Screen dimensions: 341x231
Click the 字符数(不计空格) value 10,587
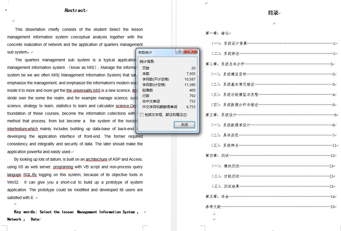coord(190,79)
